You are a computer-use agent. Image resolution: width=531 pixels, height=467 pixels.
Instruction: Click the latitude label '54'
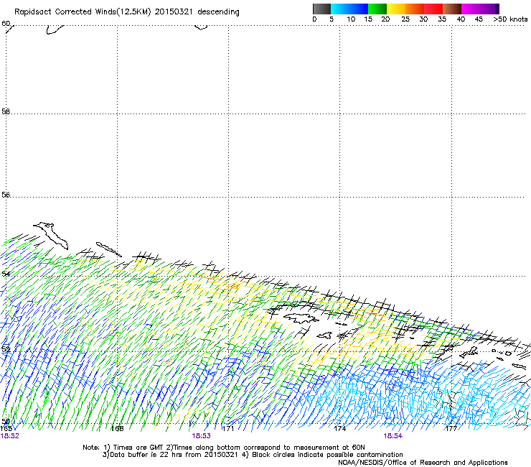pyautogui.click(x=6, y=274)
